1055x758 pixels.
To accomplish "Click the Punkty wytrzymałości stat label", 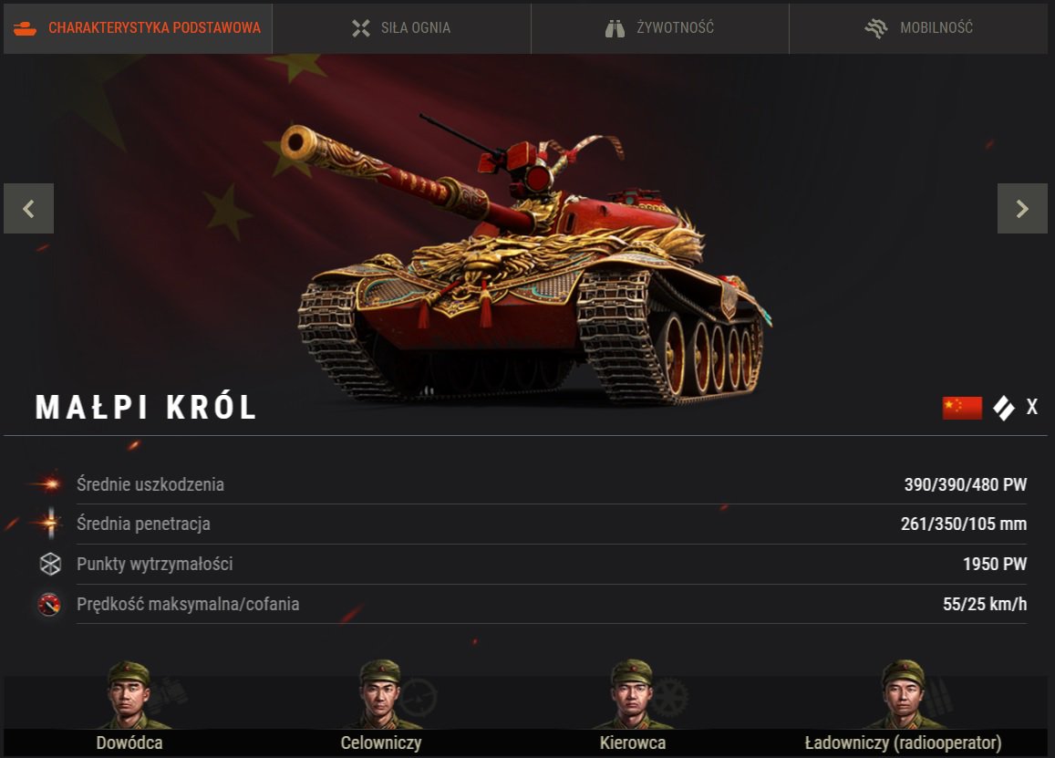I will pyautogui.click(x=155, y=564).
